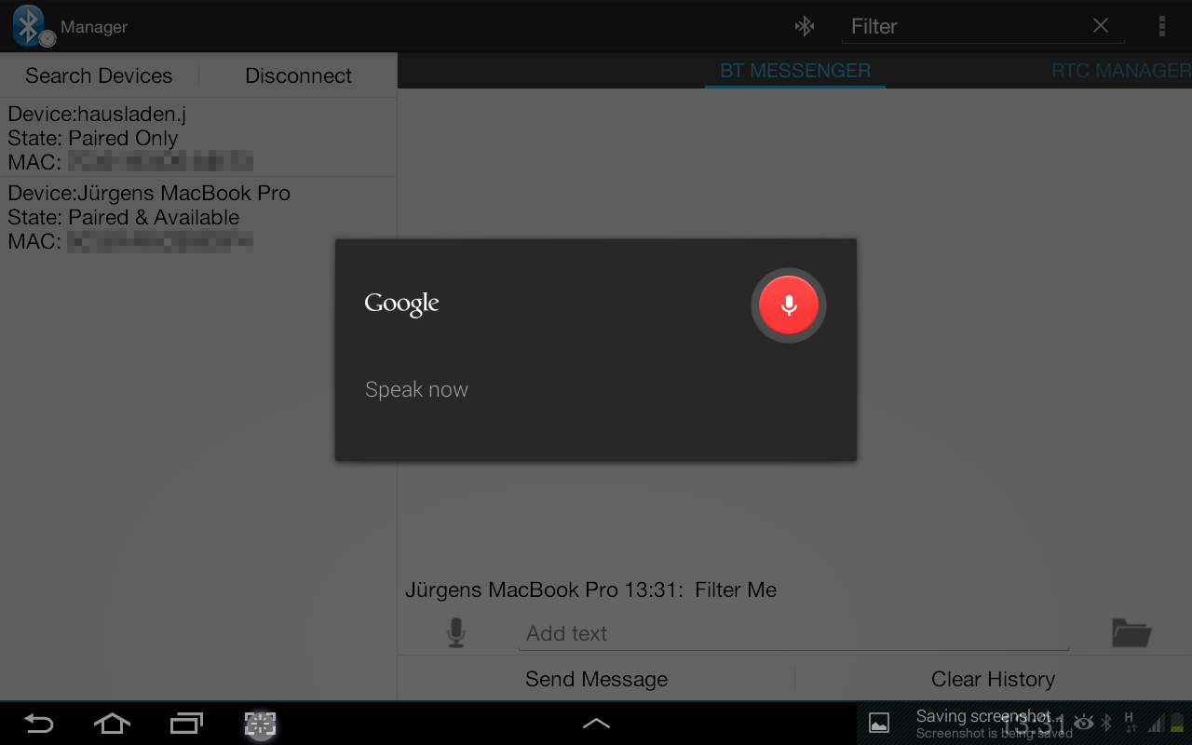The height and width of the screenshot is (745, 1192).
Task: Tap the Bluetooth icon beside Filter field
Action: [x=805, y=26]
